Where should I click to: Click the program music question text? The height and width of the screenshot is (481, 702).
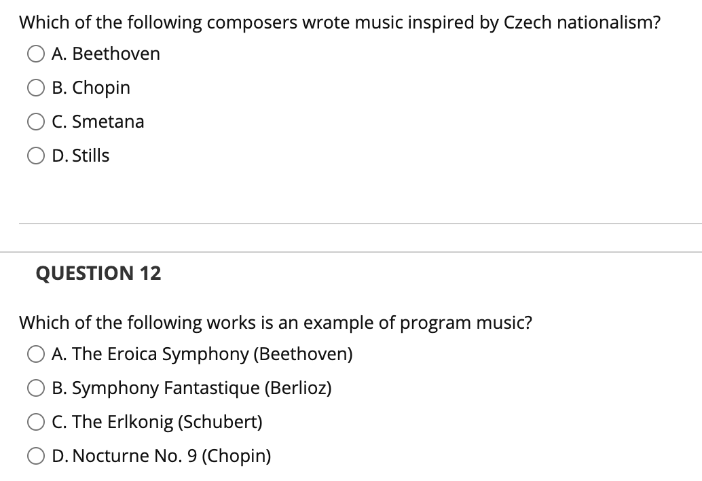(275, 323)
